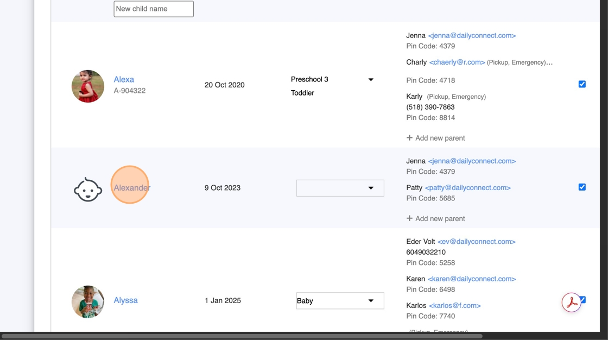The width and height of the screenshot is (608, 340).
Task: Click Pin Code: 6498 under Karen
Action: coord(430,289)
